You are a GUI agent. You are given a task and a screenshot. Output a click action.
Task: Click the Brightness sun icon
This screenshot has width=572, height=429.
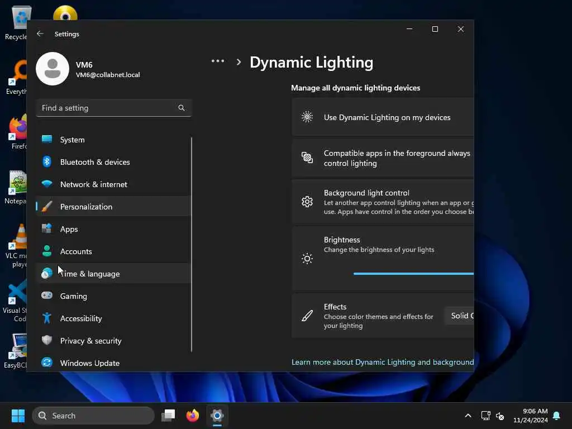tap(307, 259)
